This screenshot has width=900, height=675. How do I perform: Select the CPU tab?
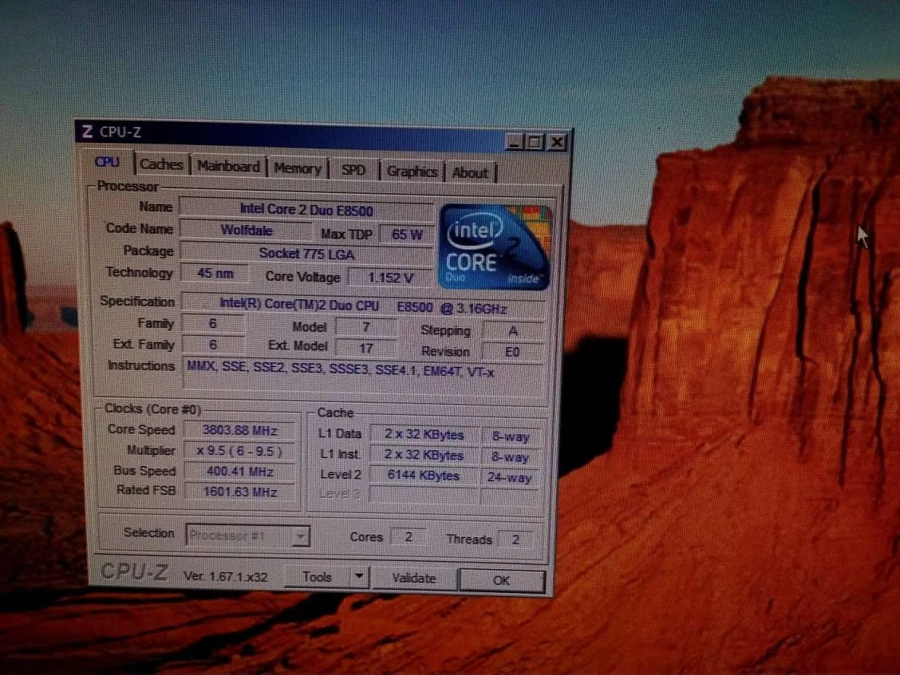pyautogui.click(x=107, y=162)
